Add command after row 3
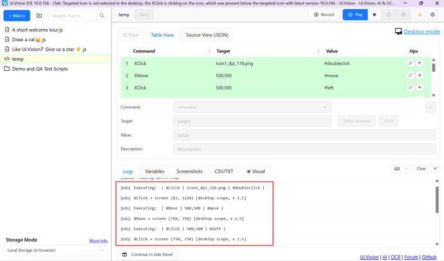The image size is (444, 261). pyautogui.click(x=420, y=88)
